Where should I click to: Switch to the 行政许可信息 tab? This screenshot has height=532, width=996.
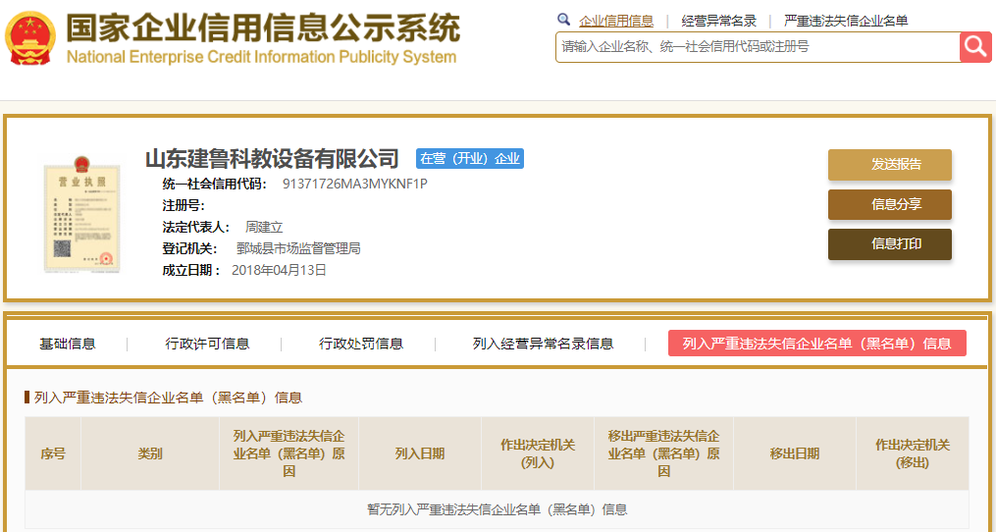pyautogui.click(x=208, y=344)
